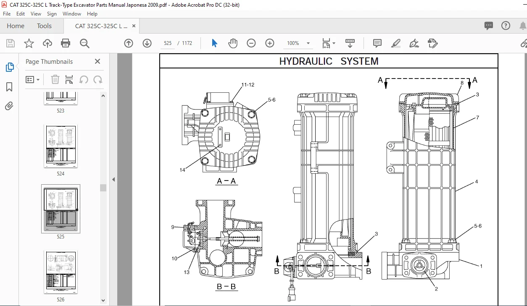The image size is (527, 306).
Task: Rotate pages counterclockwise in thumbnails panel
Action: [84, 79]
